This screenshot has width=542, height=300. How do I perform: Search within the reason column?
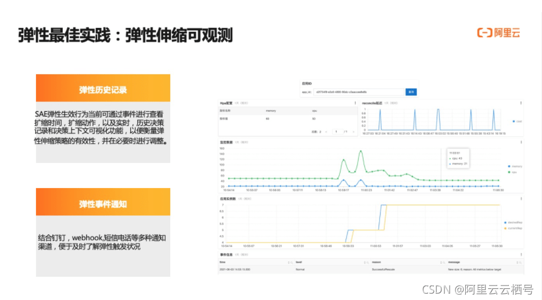coord(444,262)
